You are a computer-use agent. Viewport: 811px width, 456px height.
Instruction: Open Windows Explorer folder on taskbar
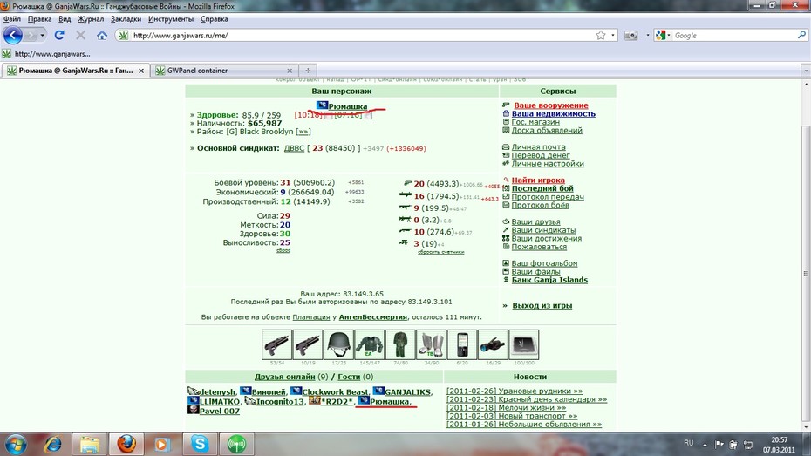coord(90,444)
